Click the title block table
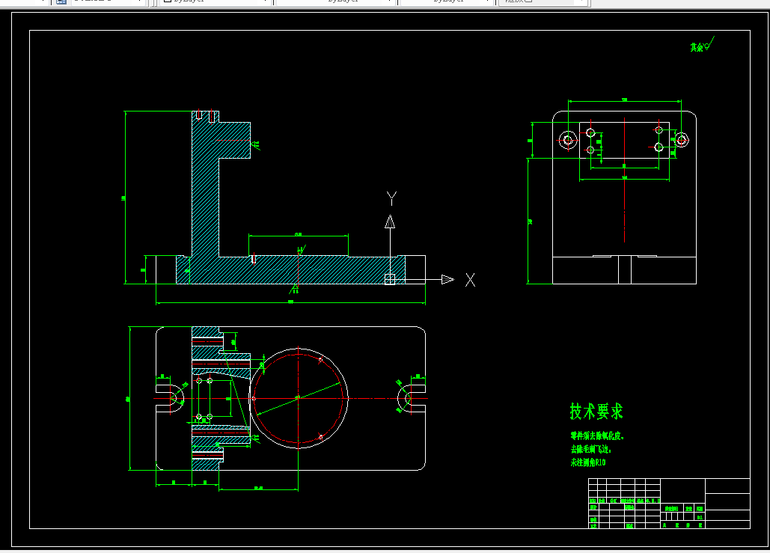This screenshot has width=770, height=553. 669,504
